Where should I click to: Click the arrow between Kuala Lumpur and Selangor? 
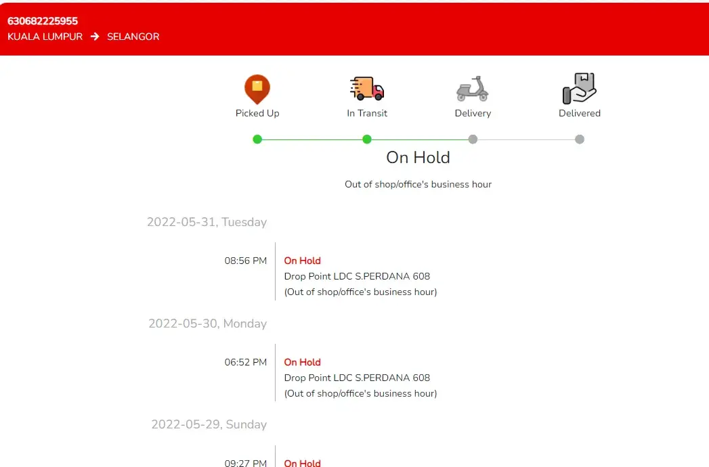pyautogui.click(x=95, y=36)
